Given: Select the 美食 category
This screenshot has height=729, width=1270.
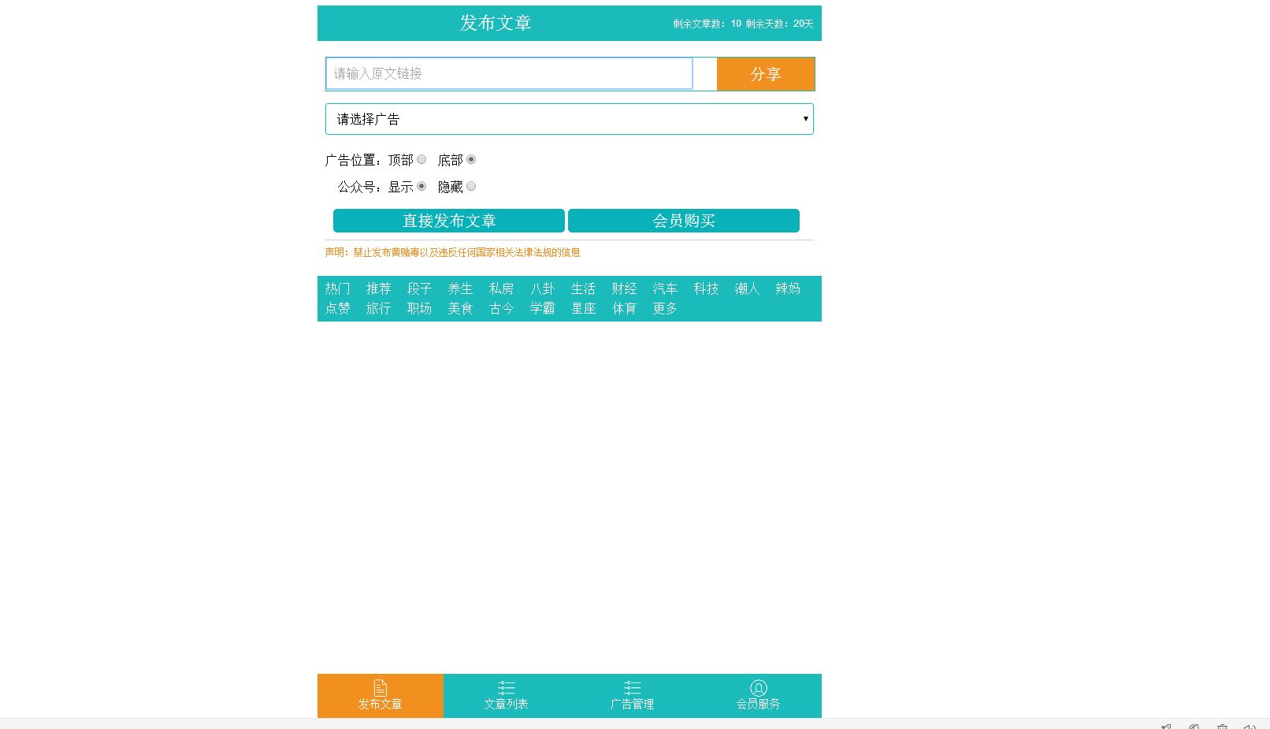Looking at the screenshot, I should click(461, 308).
